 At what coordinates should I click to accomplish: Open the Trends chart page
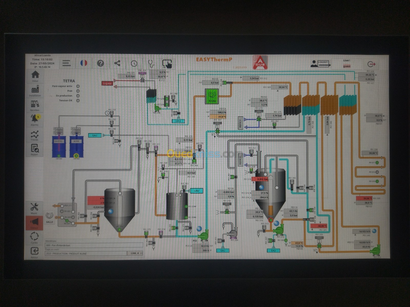(x=35, y=135)
